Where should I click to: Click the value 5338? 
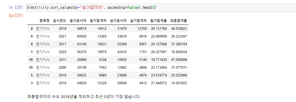(103, 60)
